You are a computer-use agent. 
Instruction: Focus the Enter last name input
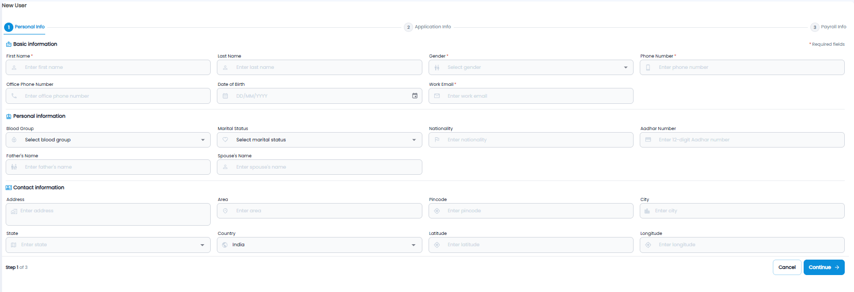click(320, 67)
